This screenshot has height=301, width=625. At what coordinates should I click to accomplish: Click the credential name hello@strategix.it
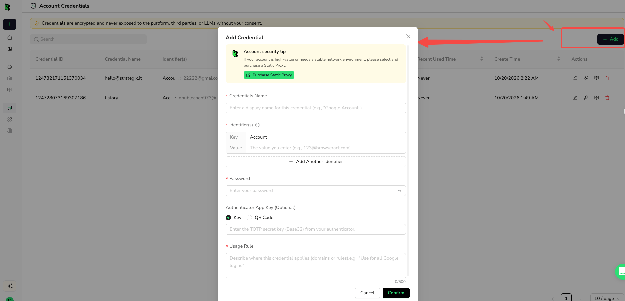click(x=123, y=78)
